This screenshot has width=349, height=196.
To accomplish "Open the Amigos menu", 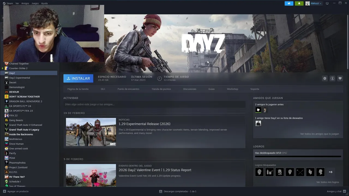I will (x=25, y=3).
